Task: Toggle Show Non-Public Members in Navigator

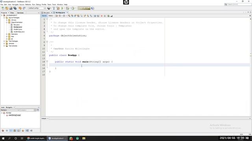Action: pos(15,130)
